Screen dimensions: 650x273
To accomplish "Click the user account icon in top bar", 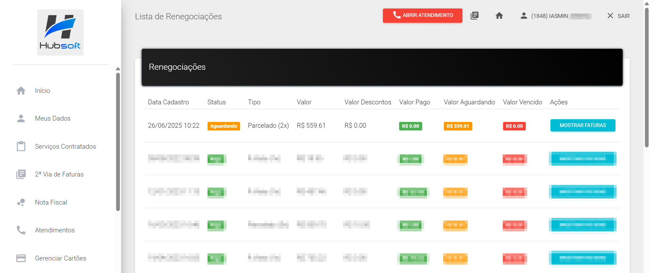I will (524, 16).
